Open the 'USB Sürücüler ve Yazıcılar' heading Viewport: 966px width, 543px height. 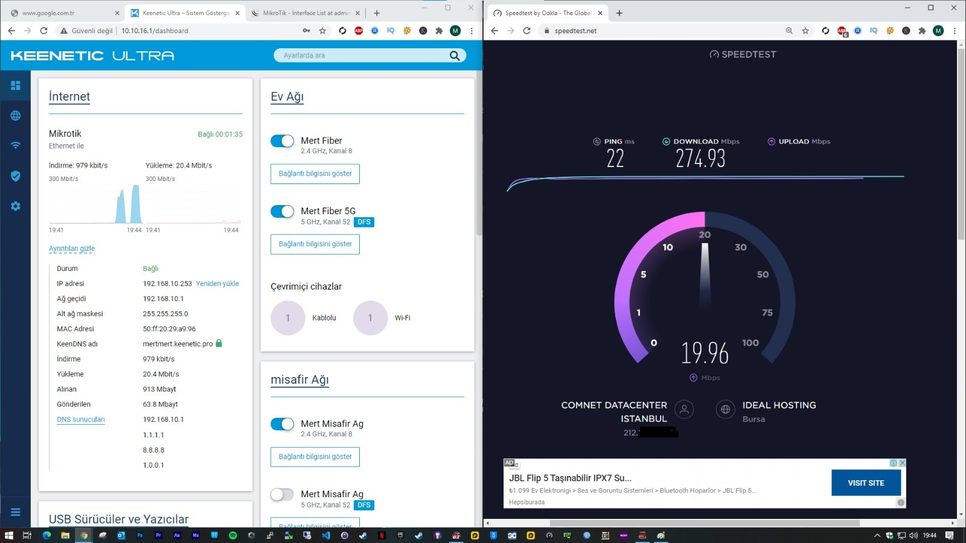[119, 519]
